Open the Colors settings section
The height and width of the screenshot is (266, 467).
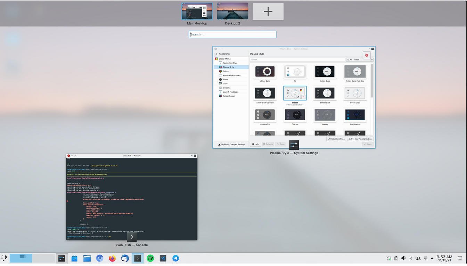[226, 71]
